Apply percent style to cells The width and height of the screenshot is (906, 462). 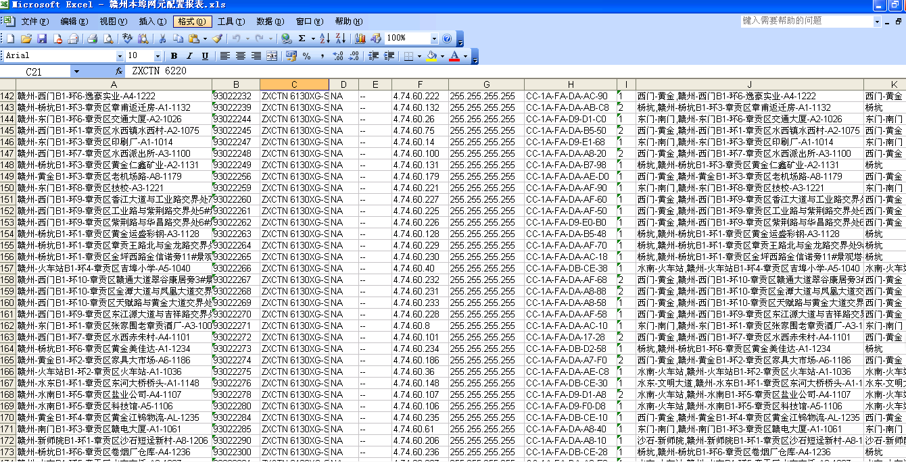[306, 55]
